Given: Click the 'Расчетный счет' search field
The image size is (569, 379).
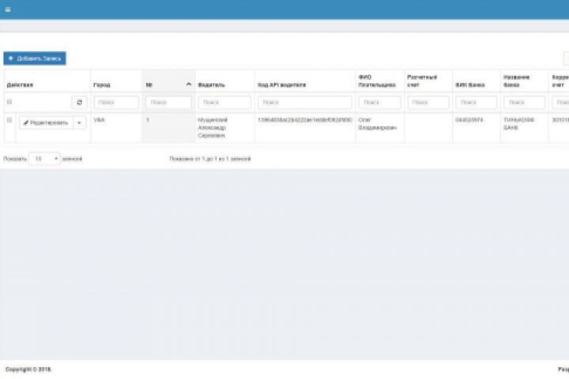Looking at the screenshot, I should pos(428,103).
